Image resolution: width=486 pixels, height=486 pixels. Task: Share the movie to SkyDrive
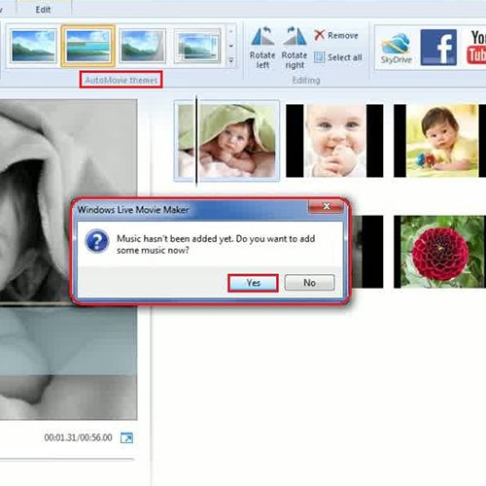click(397, 48)
